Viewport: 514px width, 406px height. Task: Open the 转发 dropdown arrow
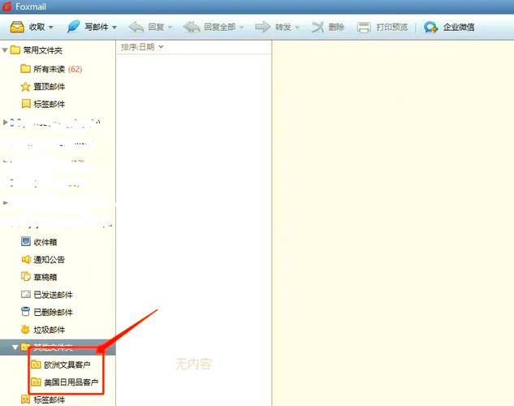[297, 28]
